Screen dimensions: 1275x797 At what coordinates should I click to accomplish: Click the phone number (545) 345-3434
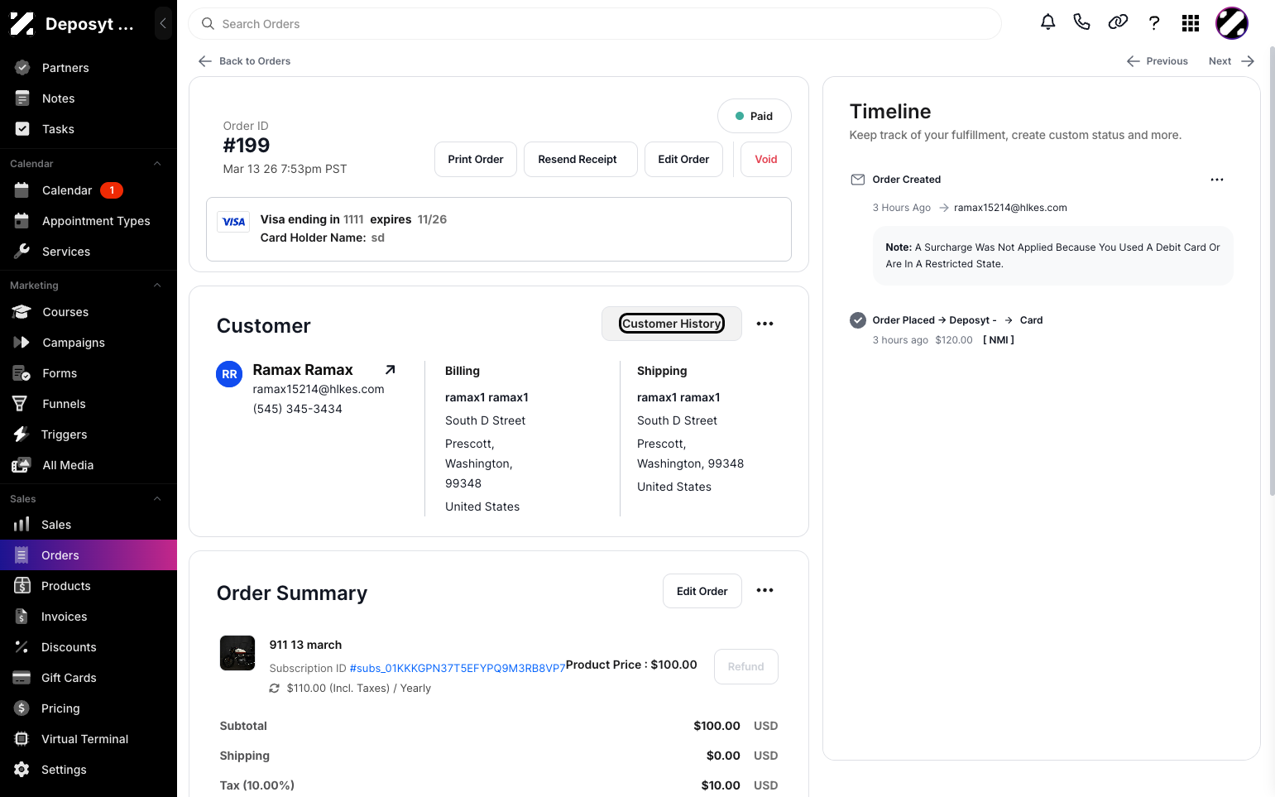[x=298, y=409]
